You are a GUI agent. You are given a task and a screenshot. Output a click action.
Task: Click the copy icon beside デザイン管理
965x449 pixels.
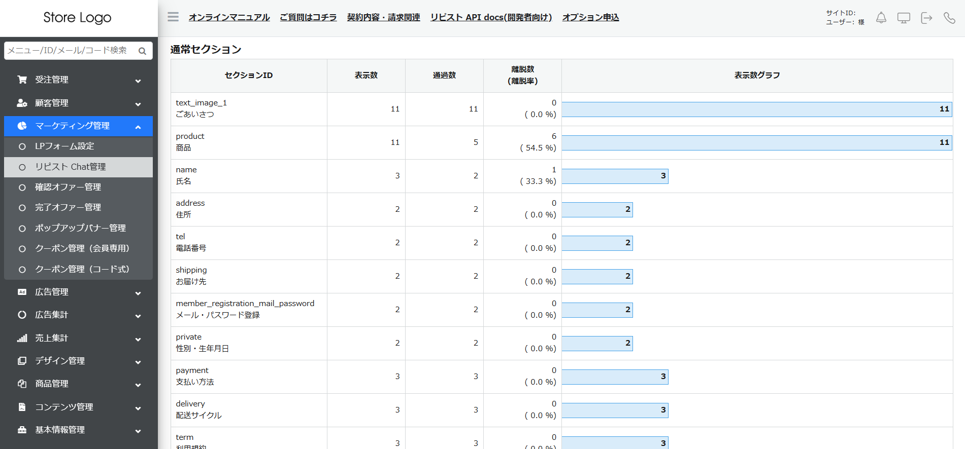click(22, 361)
